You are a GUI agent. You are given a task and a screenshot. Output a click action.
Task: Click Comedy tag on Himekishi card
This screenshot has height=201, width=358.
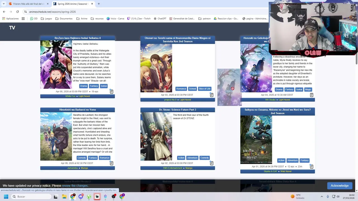[82, 158]
